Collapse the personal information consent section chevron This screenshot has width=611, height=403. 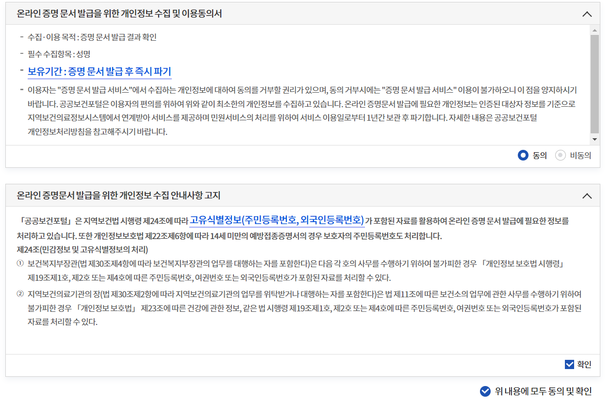pos(587,14)
